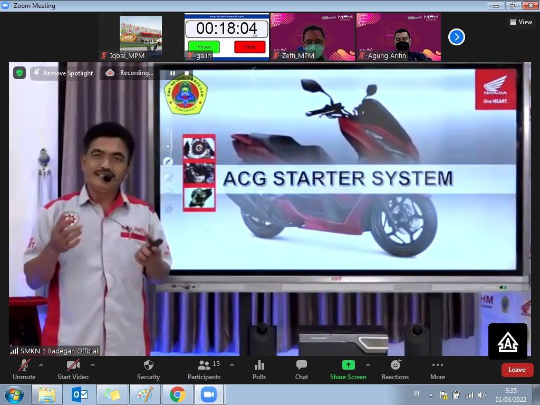Viewport: 540px width, 405px height.
Task: Pause the meeting recording
Action: (172, 73)
